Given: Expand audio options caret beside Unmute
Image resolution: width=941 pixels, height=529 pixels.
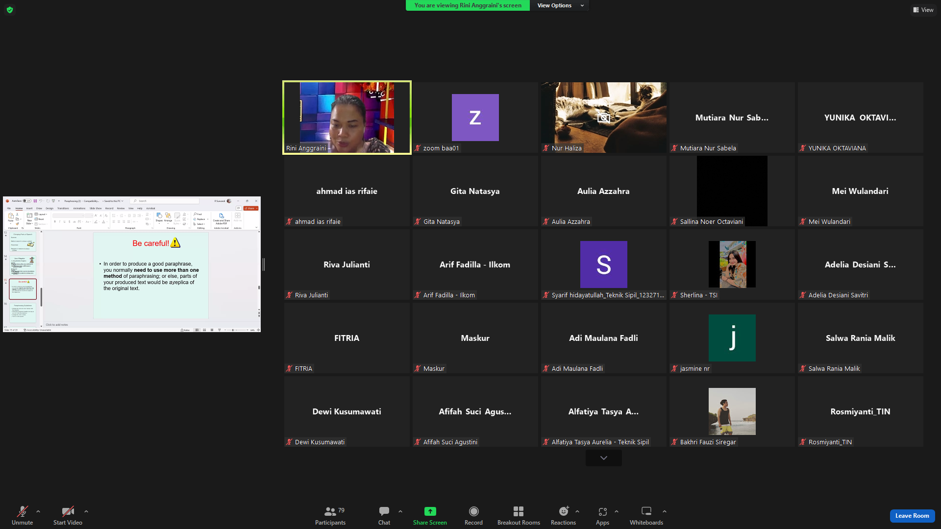Looking at the screenshot, I should [x=38, y=511].
